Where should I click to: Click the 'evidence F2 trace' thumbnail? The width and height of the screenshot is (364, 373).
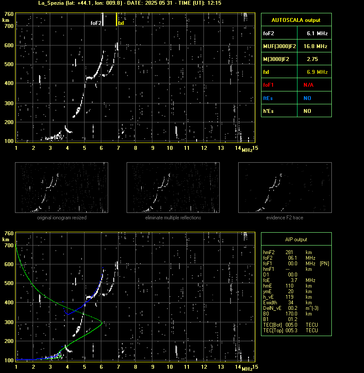(285, 188)
